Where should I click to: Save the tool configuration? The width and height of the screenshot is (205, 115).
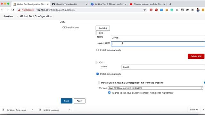(x=67, y=101)
